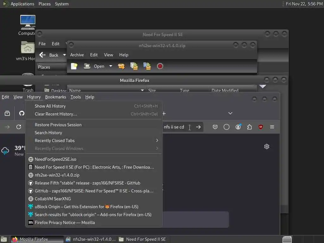The image size is (324, 243).
Task: Open the Places menu in top panel
Action: tap(44, 4)
